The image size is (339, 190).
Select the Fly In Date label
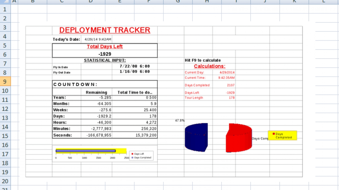61,67
